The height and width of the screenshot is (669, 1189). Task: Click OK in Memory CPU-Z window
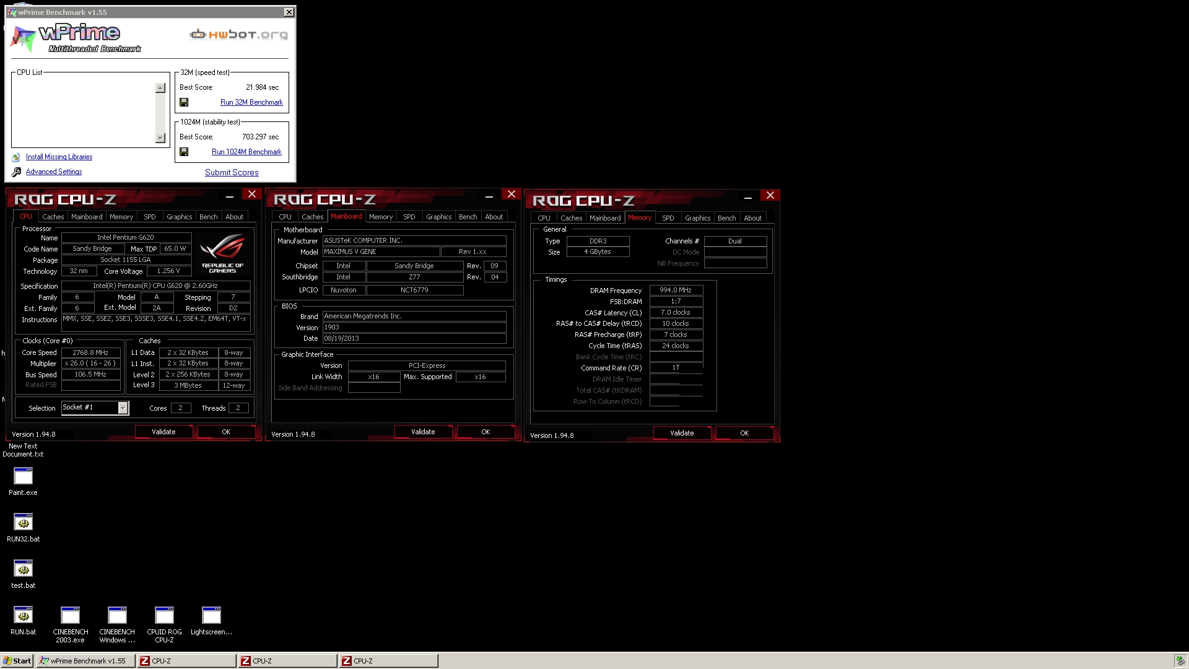coord(744,433)
